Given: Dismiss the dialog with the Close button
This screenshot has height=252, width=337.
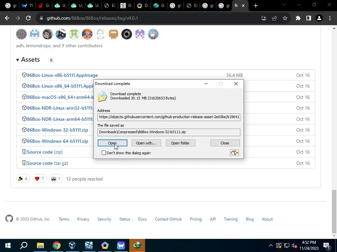Looking at the screenshot, I should point(225,143).
